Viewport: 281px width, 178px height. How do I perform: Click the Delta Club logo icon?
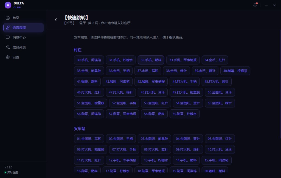click(x=8, y=5)
